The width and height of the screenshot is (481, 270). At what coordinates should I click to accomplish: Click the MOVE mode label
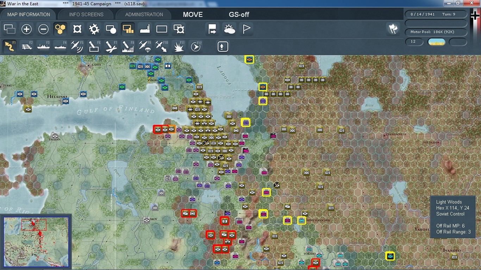(193, 15)
